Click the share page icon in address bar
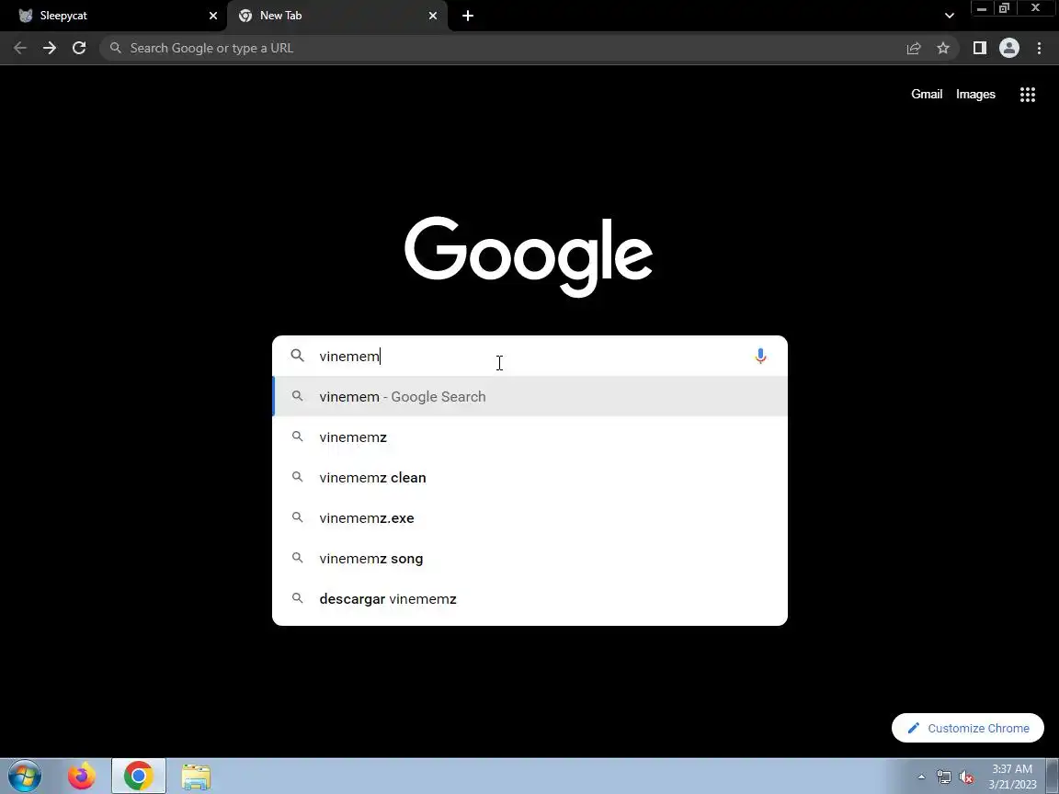The image size is (1059, 794). (914, 48)
